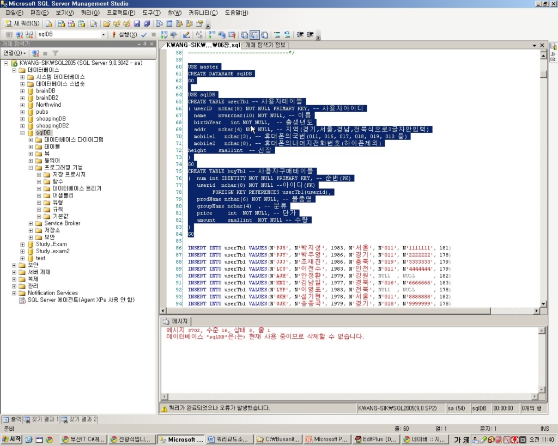Select Results to Text icon
Viewport: 558px width, 446px height.
(244, 34)
